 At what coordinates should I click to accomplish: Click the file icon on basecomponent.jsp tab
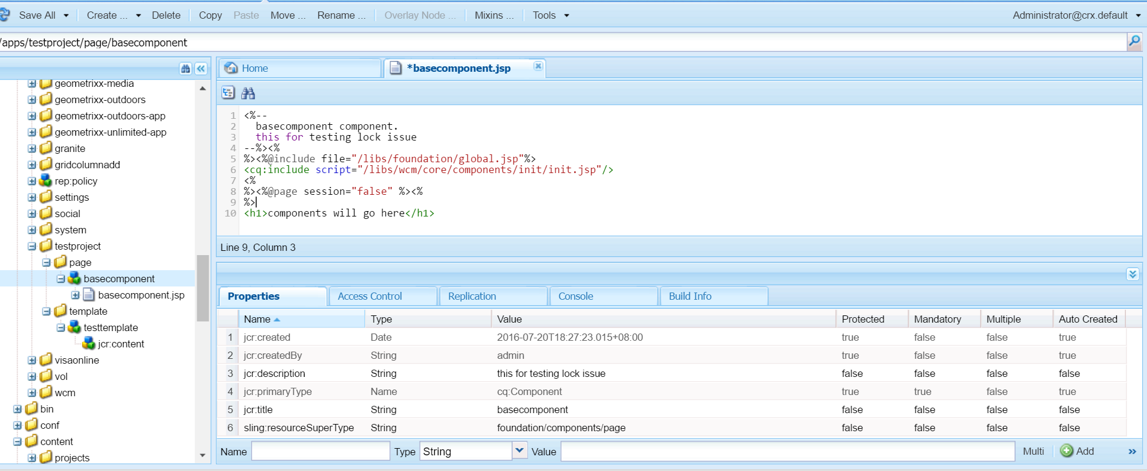pos(396,68)
